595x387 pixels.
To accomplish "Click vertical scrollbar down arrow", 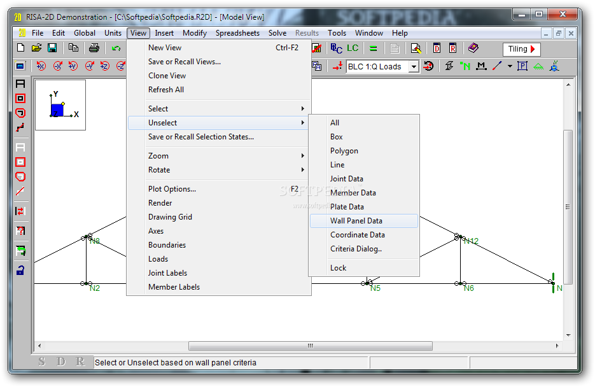I will 568,335.
